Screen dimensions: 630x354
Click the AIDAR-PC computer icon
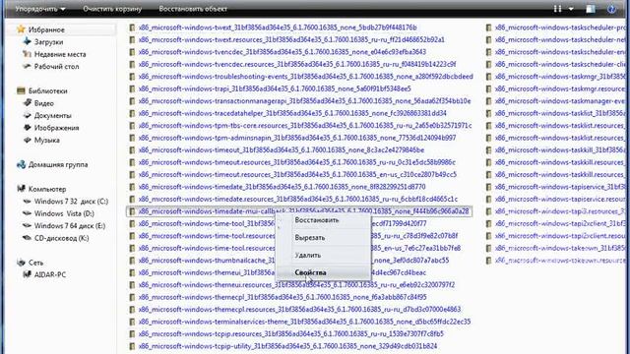(x=27, y=274)
